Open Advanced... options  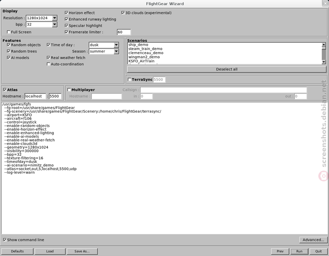point(313,240)
